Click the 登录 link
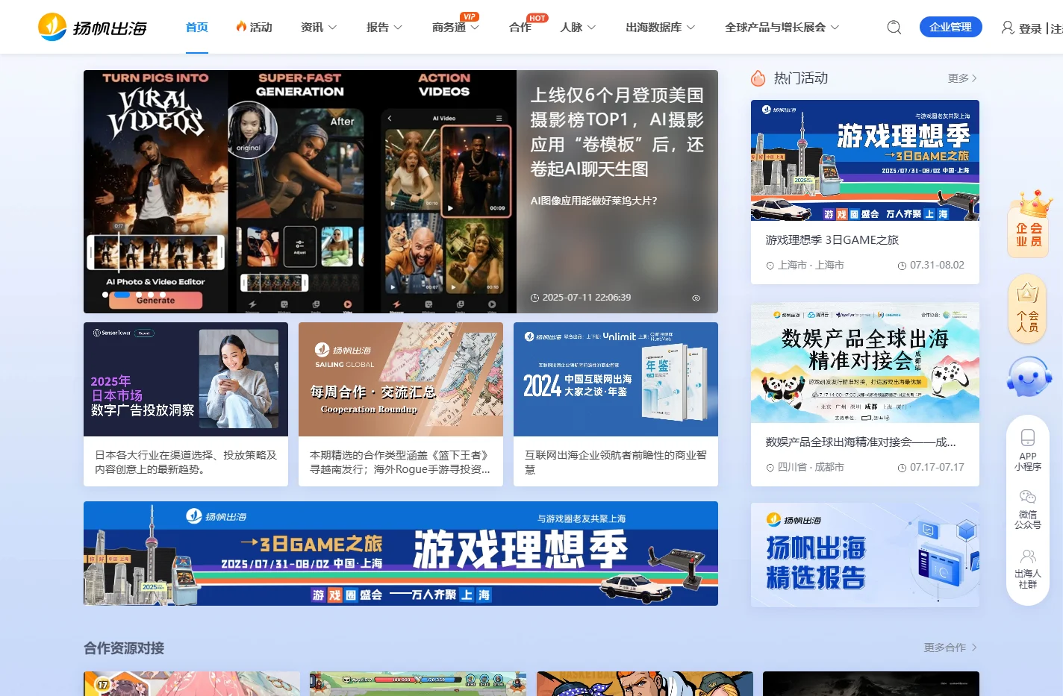 click(1030, 28)
